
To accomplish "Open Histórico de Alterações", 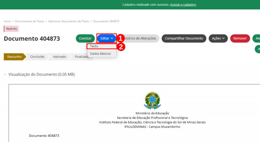I will [x=140, y=38].
